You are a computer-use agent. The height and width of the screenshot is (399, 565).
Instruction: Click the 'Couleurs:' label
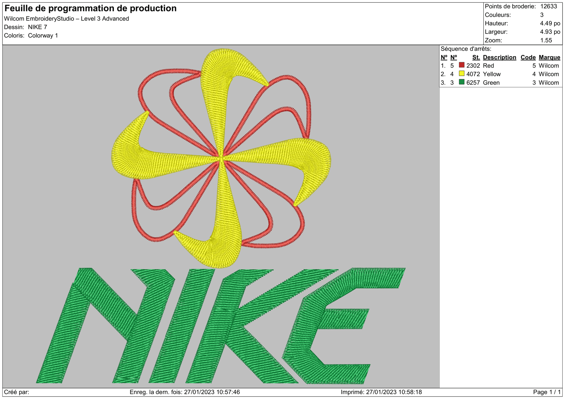[498, 15]
